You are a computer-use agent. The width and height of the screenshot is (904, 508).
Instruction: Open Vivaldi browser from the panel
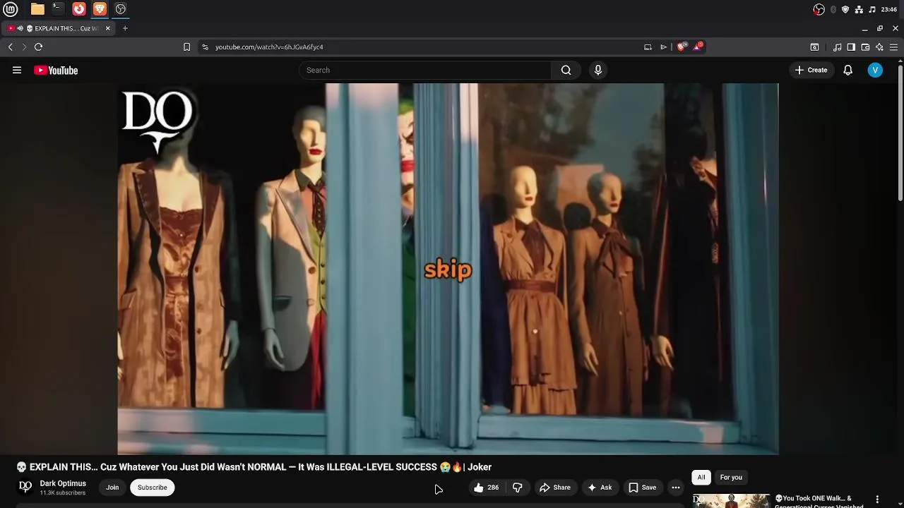click(79, 9)
